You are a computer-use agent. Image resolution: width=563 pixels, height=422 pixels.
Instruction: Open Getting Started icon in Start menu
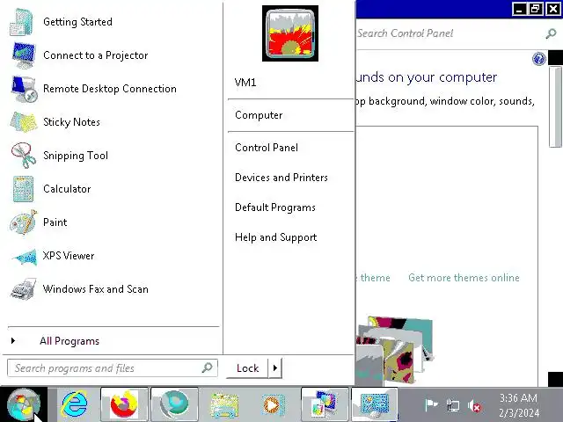point(21,22)
